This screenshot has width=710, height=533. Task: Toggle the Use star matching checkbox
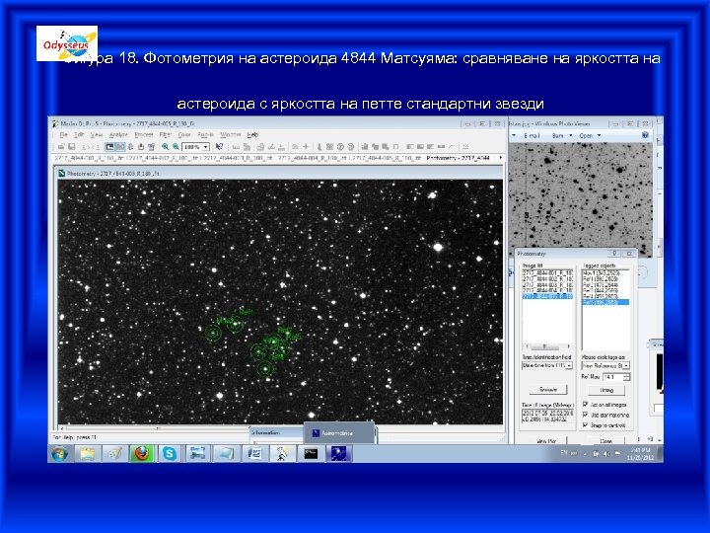click(585, 415)
